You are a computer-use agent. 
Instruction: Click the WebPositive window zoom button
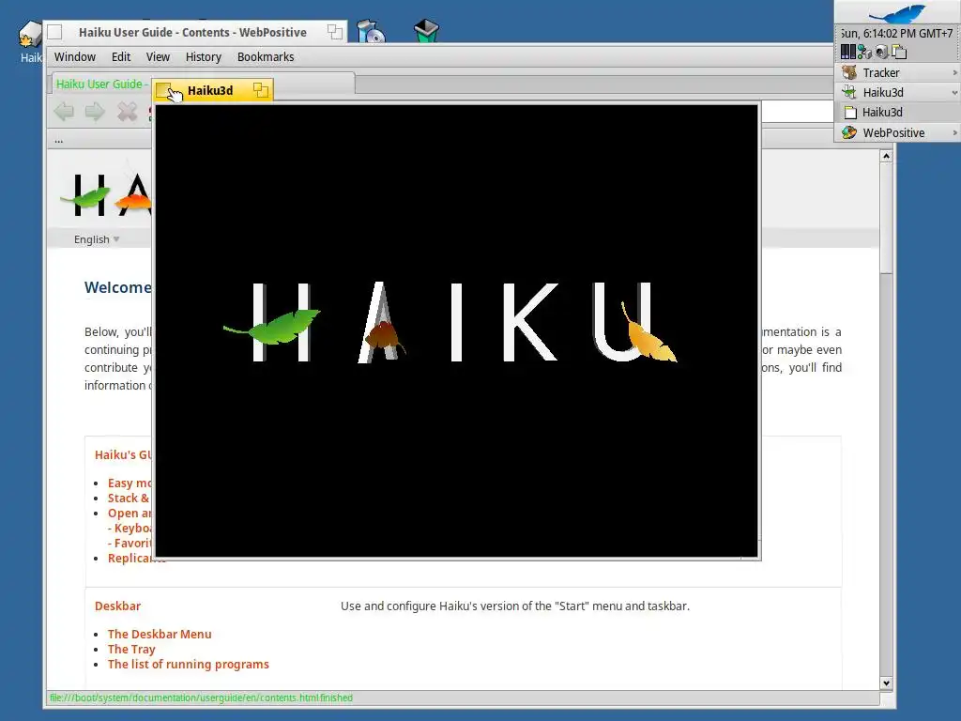coord(335,32)
